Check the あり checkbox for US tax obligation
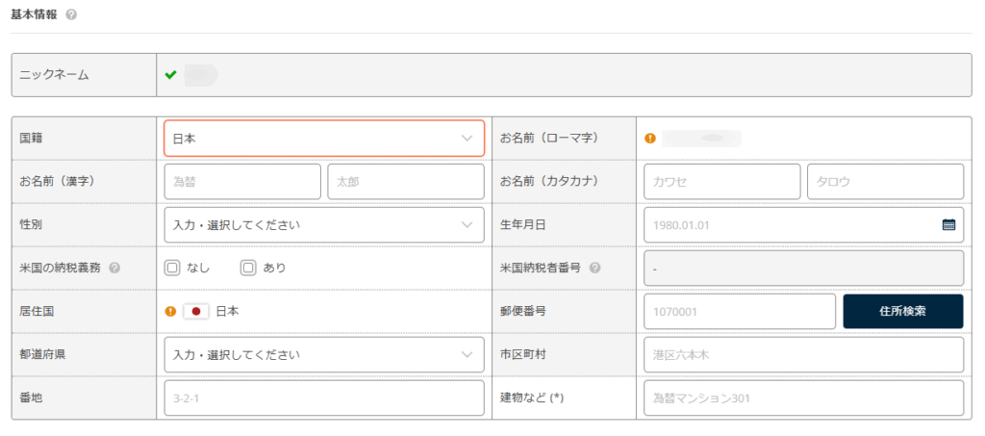The width and height of the screenshot is (985, 436). (248, 269)
